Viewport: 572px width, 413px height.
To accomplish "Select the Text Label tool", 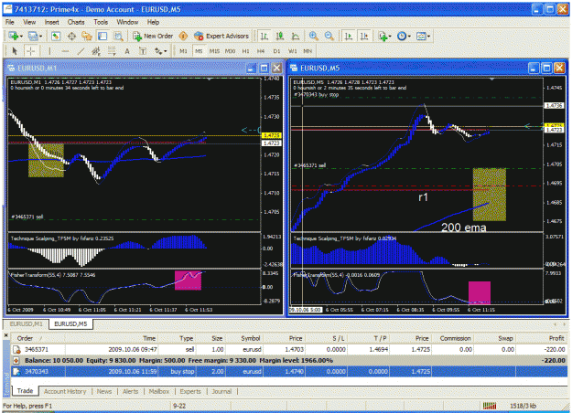I will click(143, 51).
